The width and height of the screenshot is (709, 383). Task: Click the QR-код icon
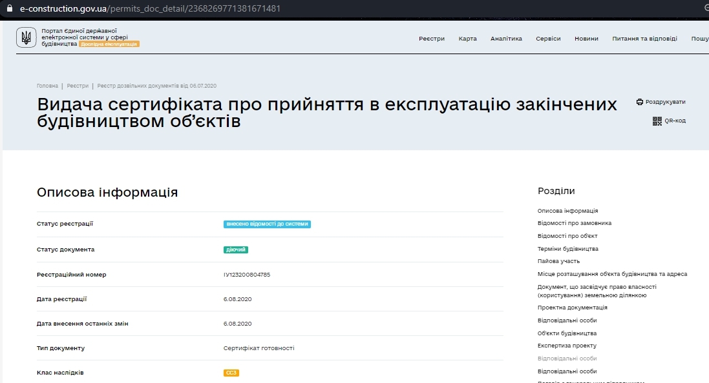(657, 121)
